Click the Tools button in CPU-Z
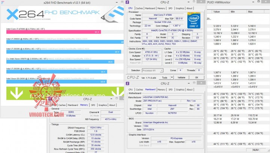The height and width of the screenshot is (153, 270). point(164,77)
